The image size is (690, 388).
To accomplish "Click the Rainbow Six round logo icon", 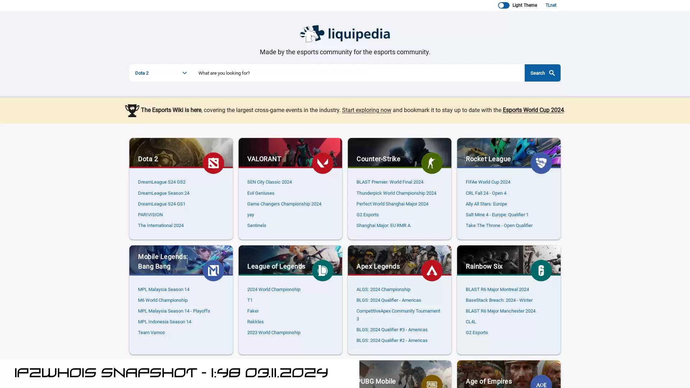I will [x=541, y=271].
